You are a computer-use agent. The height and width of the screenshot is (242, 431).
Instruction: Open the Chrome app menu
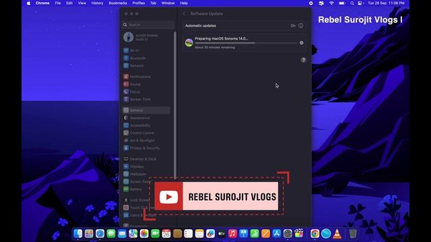(x=42, y=3)
